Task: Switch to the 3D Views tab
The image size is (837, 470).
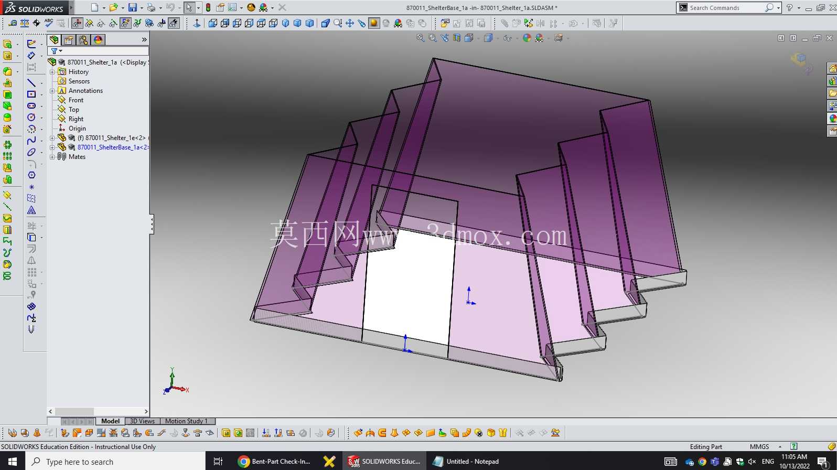Action: [142, 421]
